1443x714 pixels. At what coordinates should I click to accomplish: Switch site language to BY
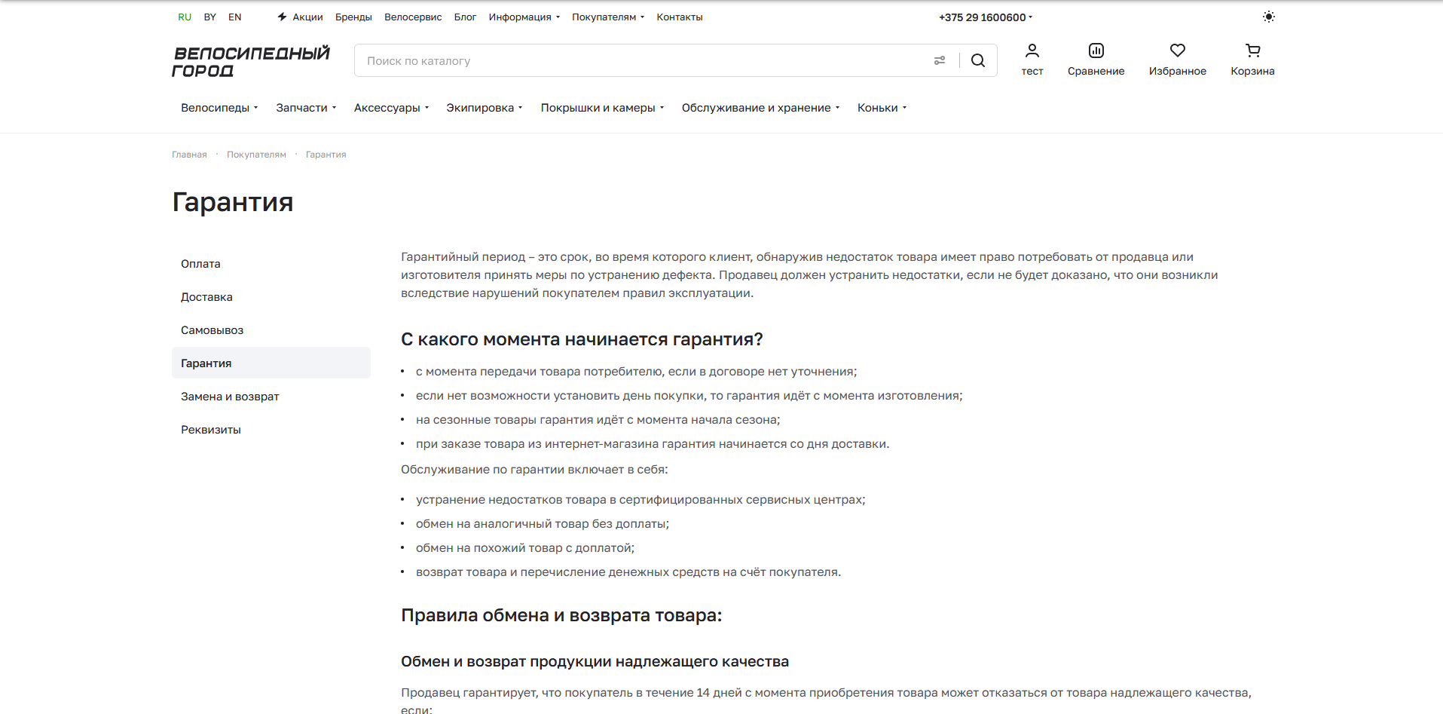209,17
